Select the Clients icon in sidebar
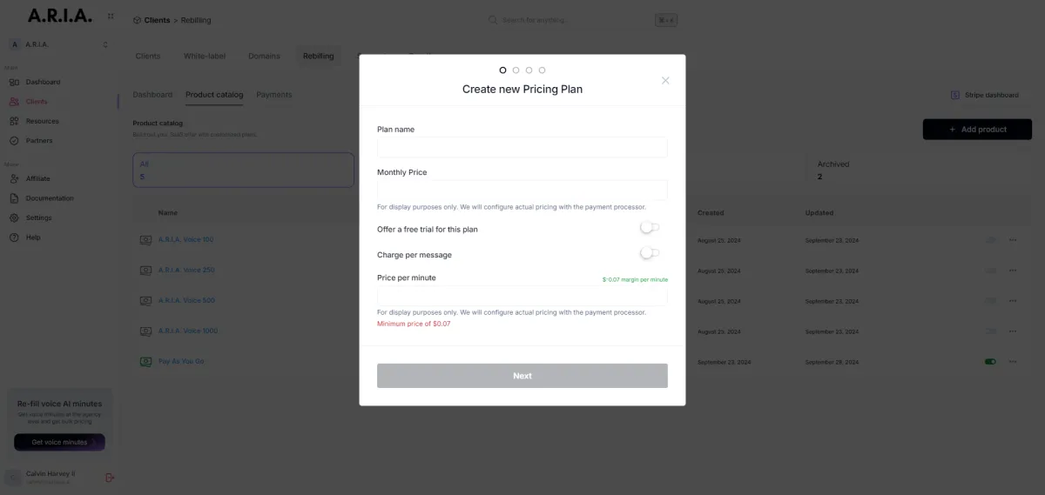 tap(14, 102)
